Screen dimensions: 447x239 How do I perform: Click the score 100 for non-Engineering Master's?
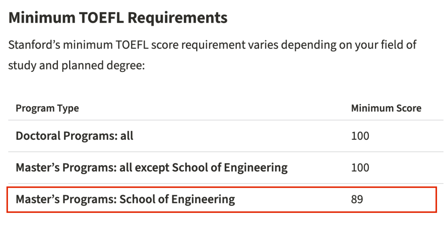coord(360,167)
